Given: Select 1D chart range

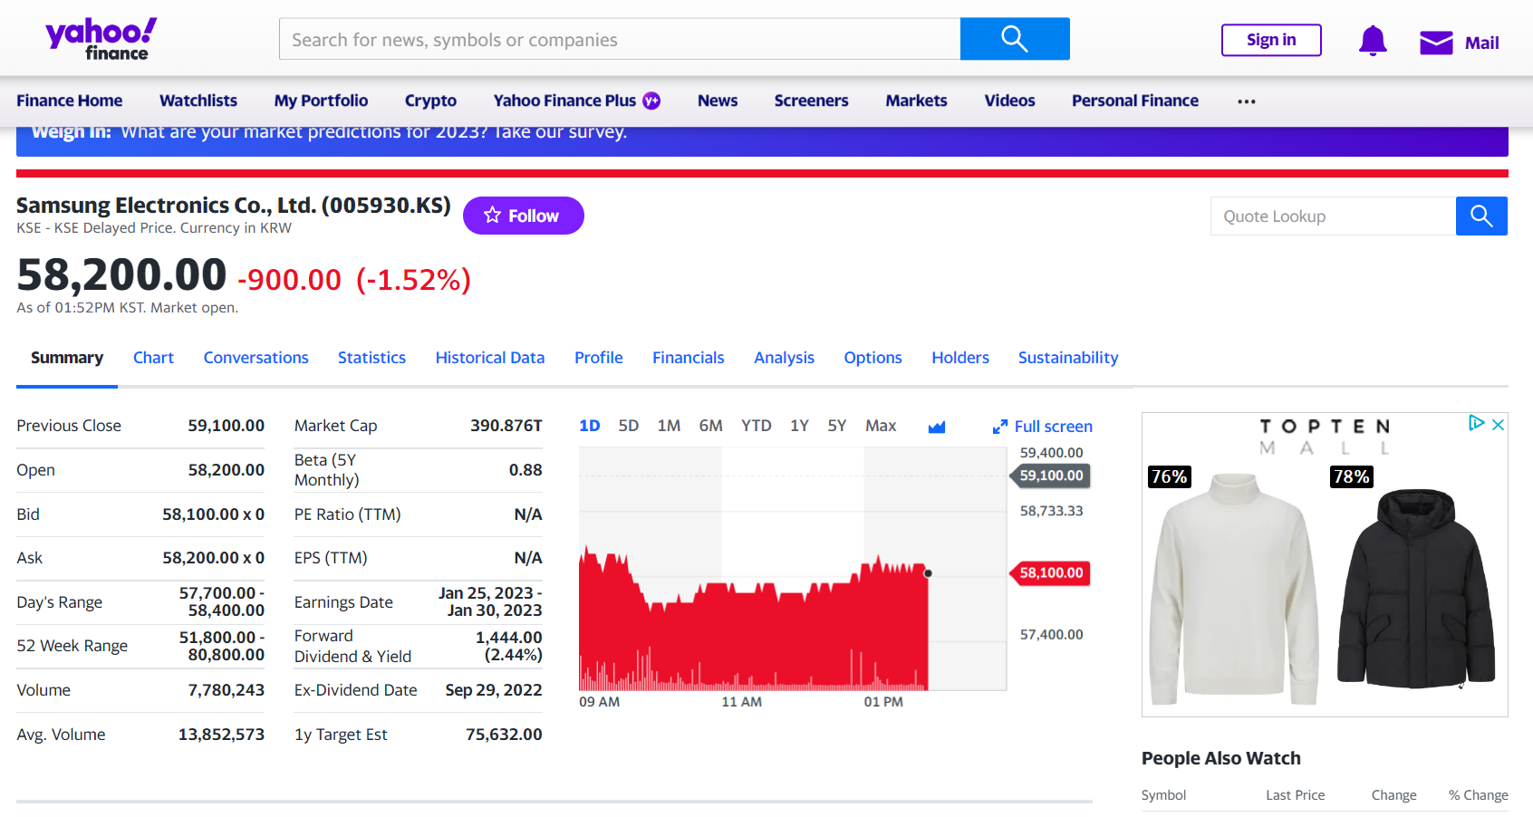Looking at the screenshot, I should click(590, 426).
